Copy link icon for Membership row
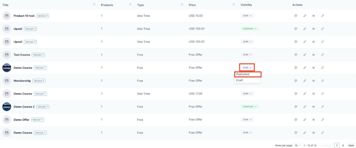Image resolution: width=356 pixels, height=148 pixels. 322,81
